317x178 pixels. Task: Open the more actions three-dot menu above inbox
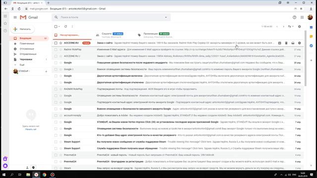72,26
